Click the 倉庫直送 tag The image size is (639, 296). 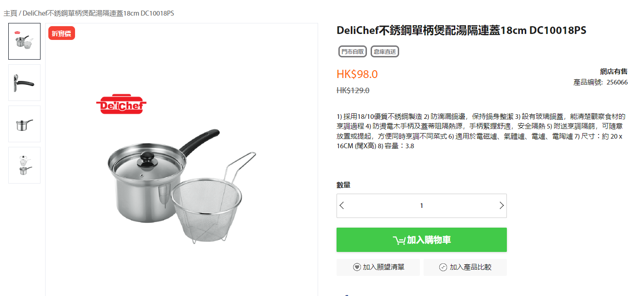click(385, 52)
